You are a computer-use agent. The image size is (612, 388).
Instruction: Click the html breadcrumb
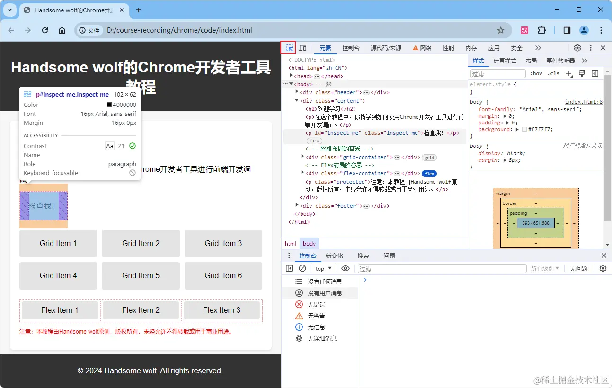[x=291, y=244]
